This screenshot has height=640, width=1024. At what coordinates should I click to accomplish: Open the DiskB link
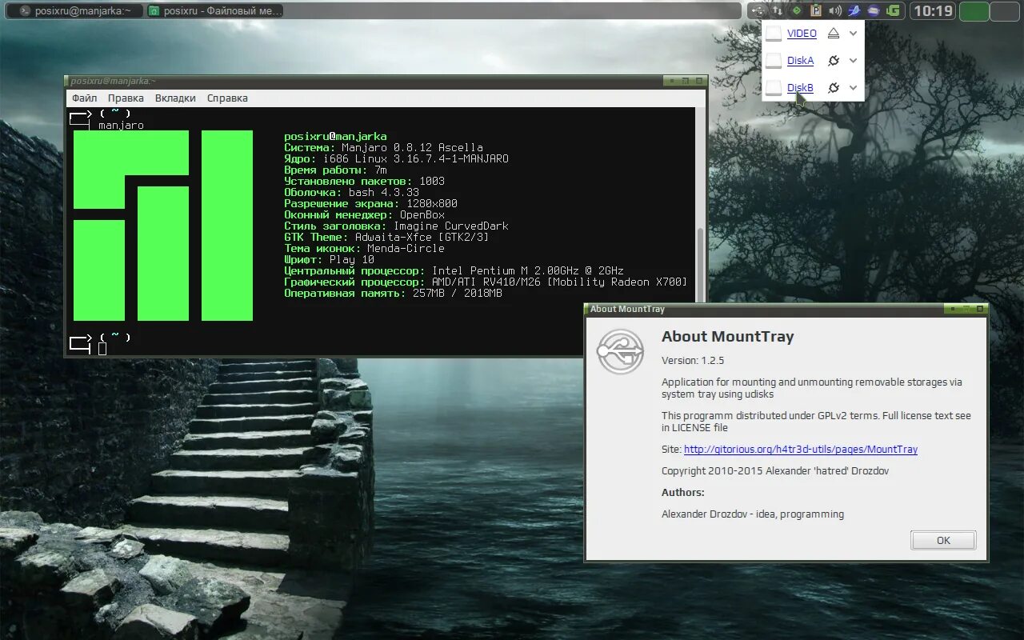[x=800, y=88]
